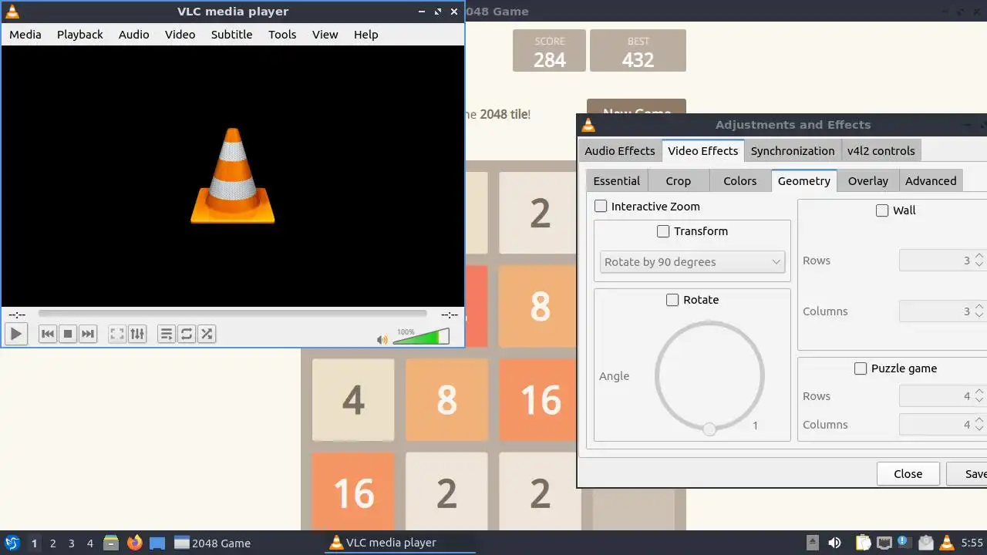Switch to the Synchronization tab
Screen dimensions: 987x555
(793, 151)
